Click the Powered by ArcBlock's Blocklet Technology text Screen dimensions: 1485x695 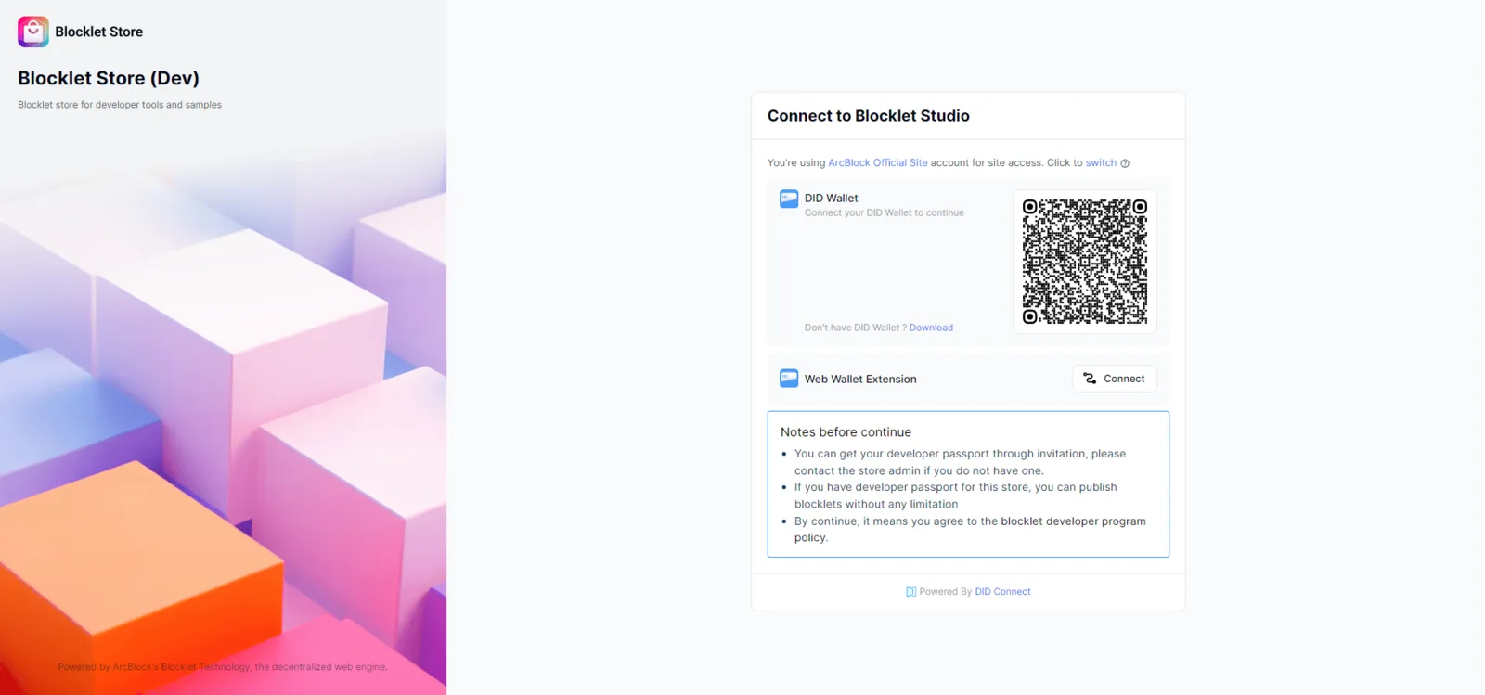pyautogui.click(x=223, y=667)
